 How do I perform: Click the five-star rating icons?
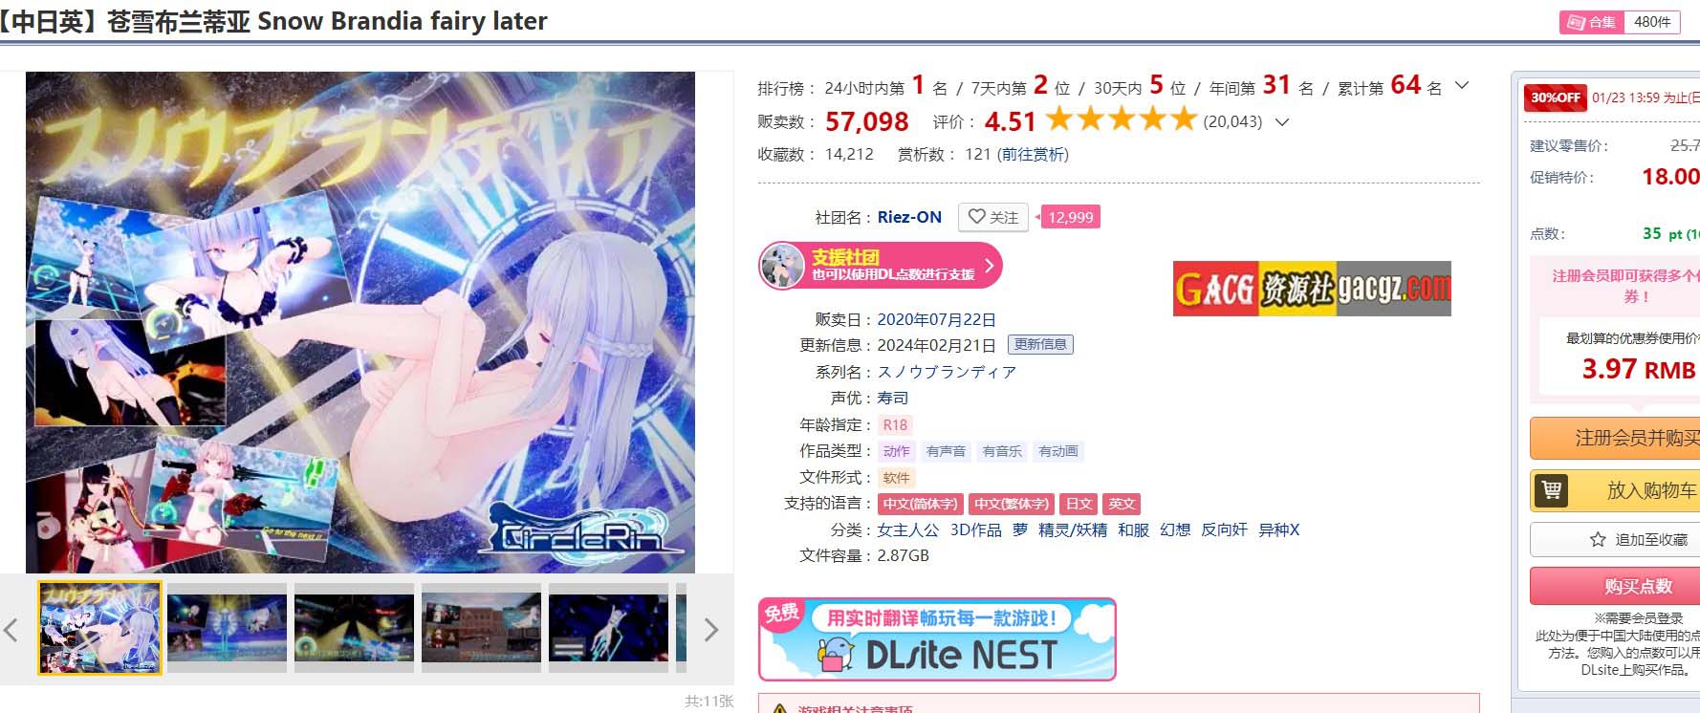click(x=1121, y=120)
